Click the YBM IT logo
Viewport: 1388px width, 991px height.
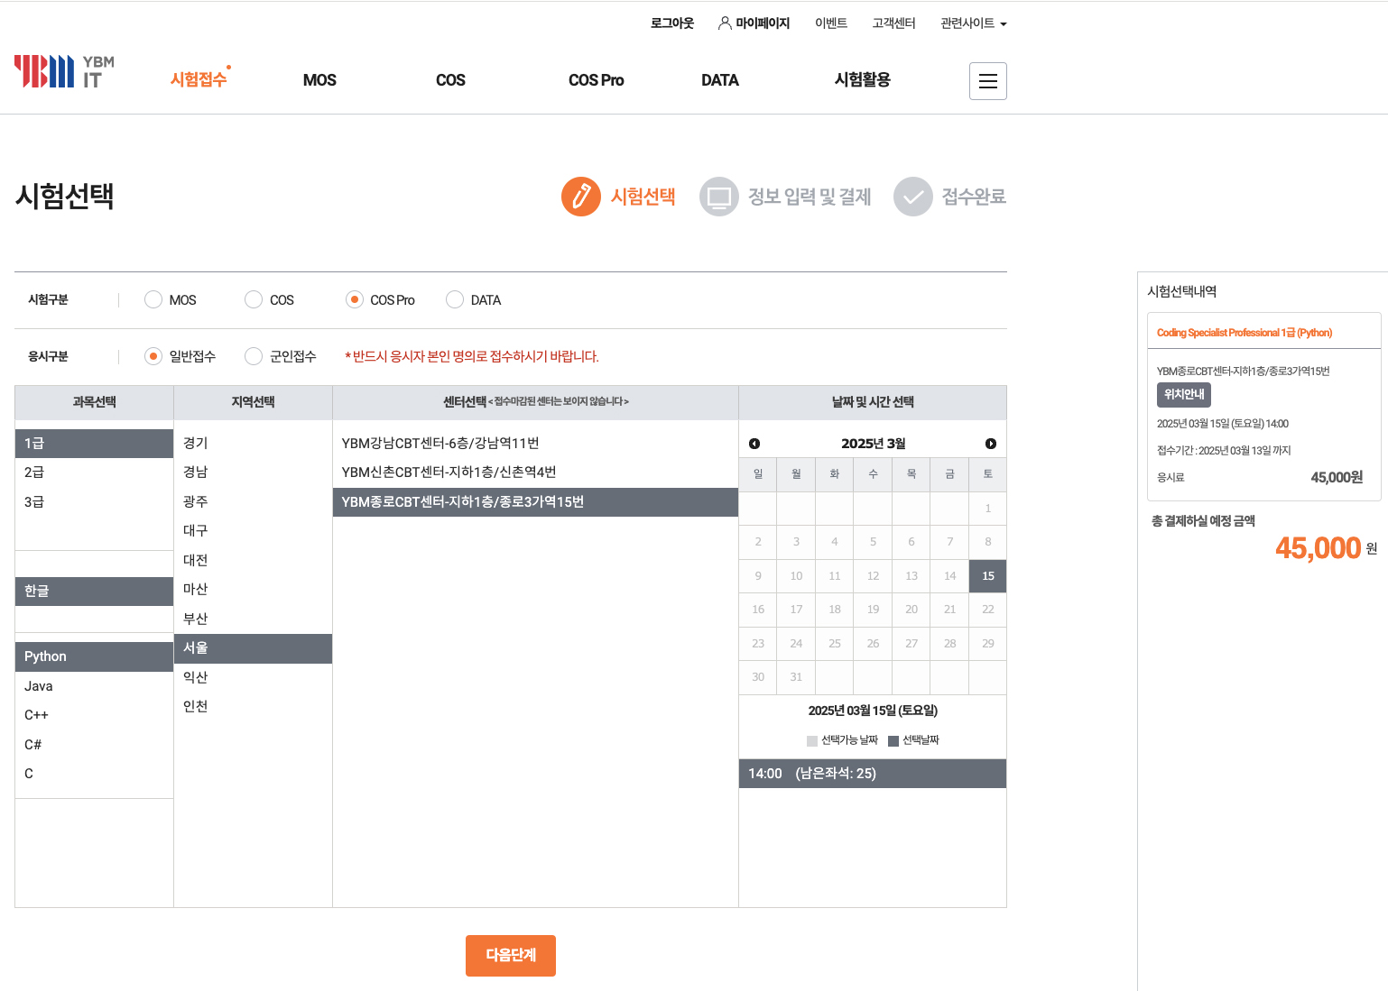(x=64, y=72)
